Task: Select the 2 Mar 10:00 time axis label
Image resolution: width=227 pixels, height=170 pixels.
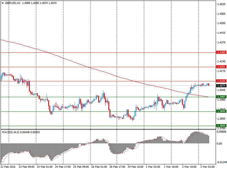Action: coord(189,167)
